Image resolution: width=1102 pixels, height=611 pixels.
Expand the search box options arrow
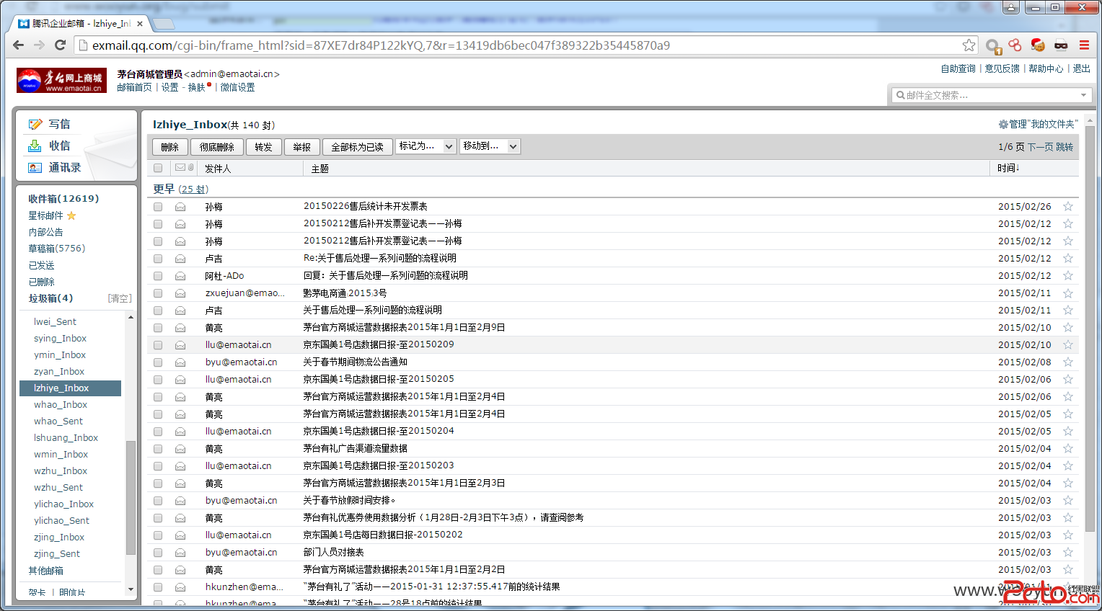tap(1083, 95)
